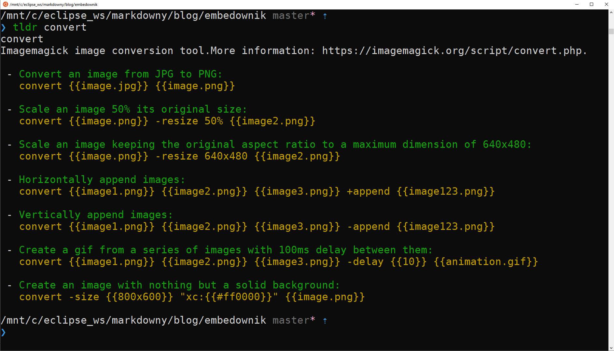
Task: Maximize the terminal window
Action: pos(592,4)
